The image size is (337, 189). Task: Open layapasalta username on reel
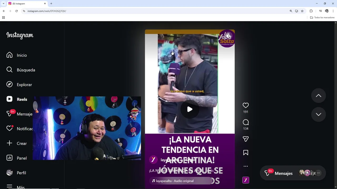click(170, 160)
